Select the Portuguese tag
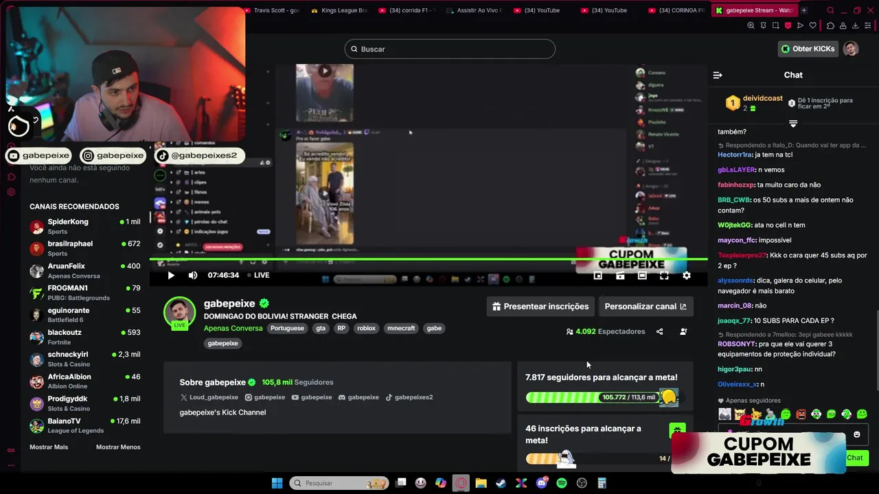 pos(287,328)
